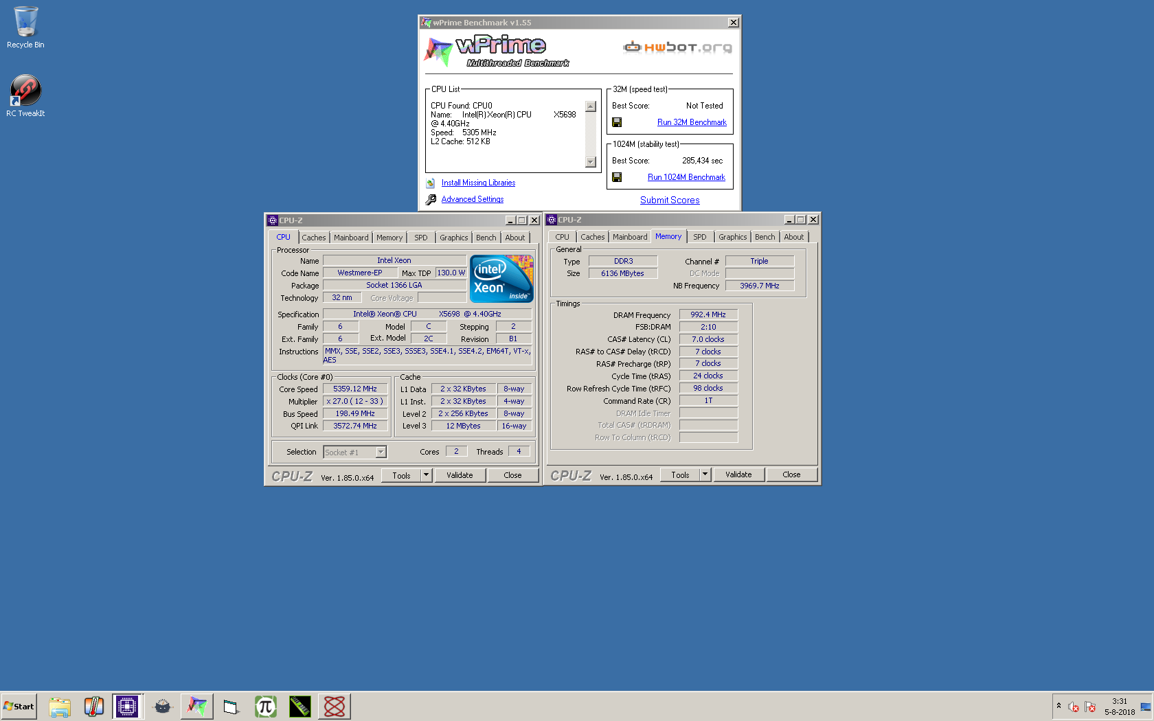
Task: Switch to SPD tab in left CPU-Z
Action: coord(421,238)
